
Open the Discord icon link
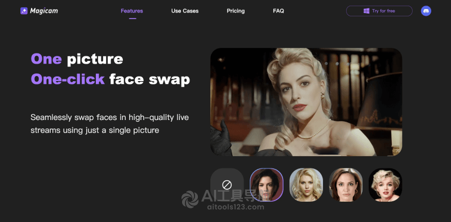[426, 11]
